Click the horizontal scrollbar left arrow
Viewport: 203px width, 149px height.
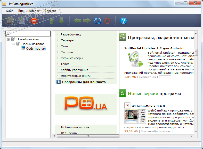click(54, 136)
